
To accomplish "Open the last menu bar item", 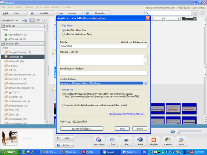I will (66, 7).
